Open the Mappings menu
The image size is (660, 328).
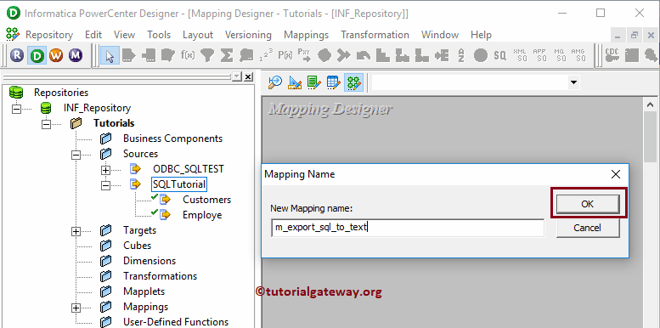pos(306,35)
